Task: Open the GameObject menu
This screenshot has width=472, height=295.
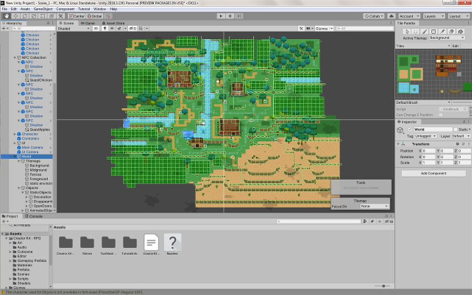Action: pyautogui.click(x=43, y=9)
